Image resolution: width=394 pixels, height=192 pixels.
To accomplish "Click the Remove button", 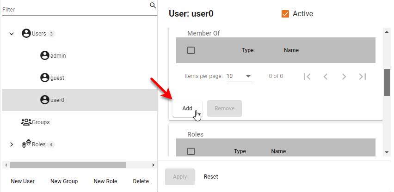I will (224, 108).
